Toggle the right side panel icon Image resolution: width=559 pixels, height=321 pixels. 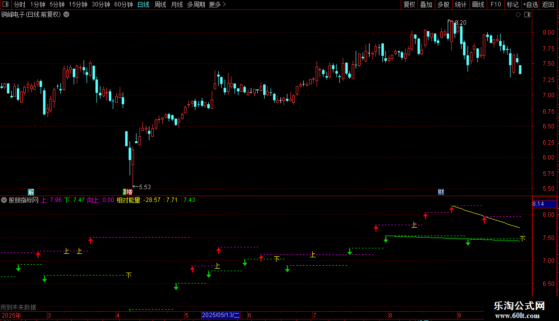coord(527,15)
